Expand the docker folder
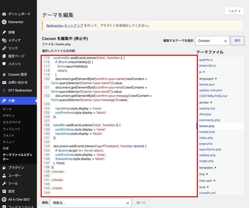Screen dimensions: 249x208 pyautogui.click(x=206, y=102)
